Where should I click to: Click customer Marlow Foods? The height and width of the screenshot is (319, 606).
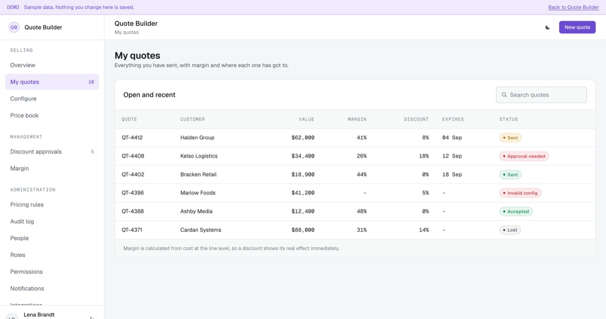198,193
